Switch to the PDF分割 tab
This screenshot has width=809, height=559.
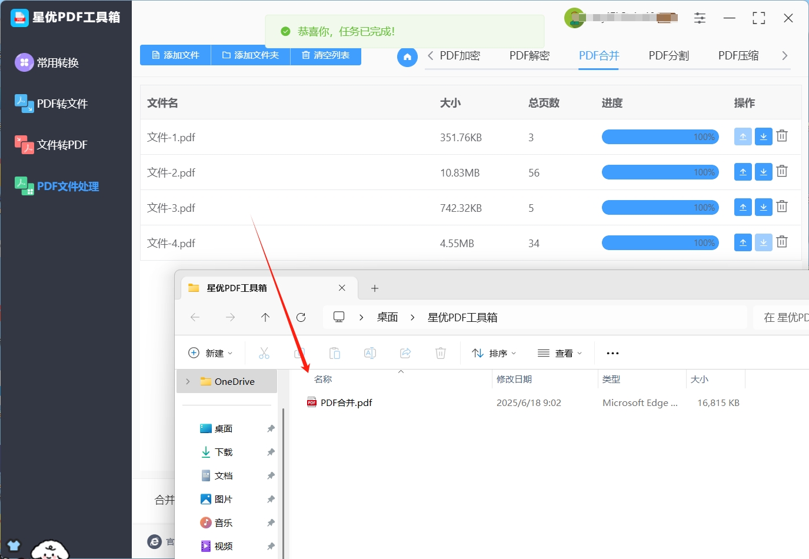(x=669, y=56)
